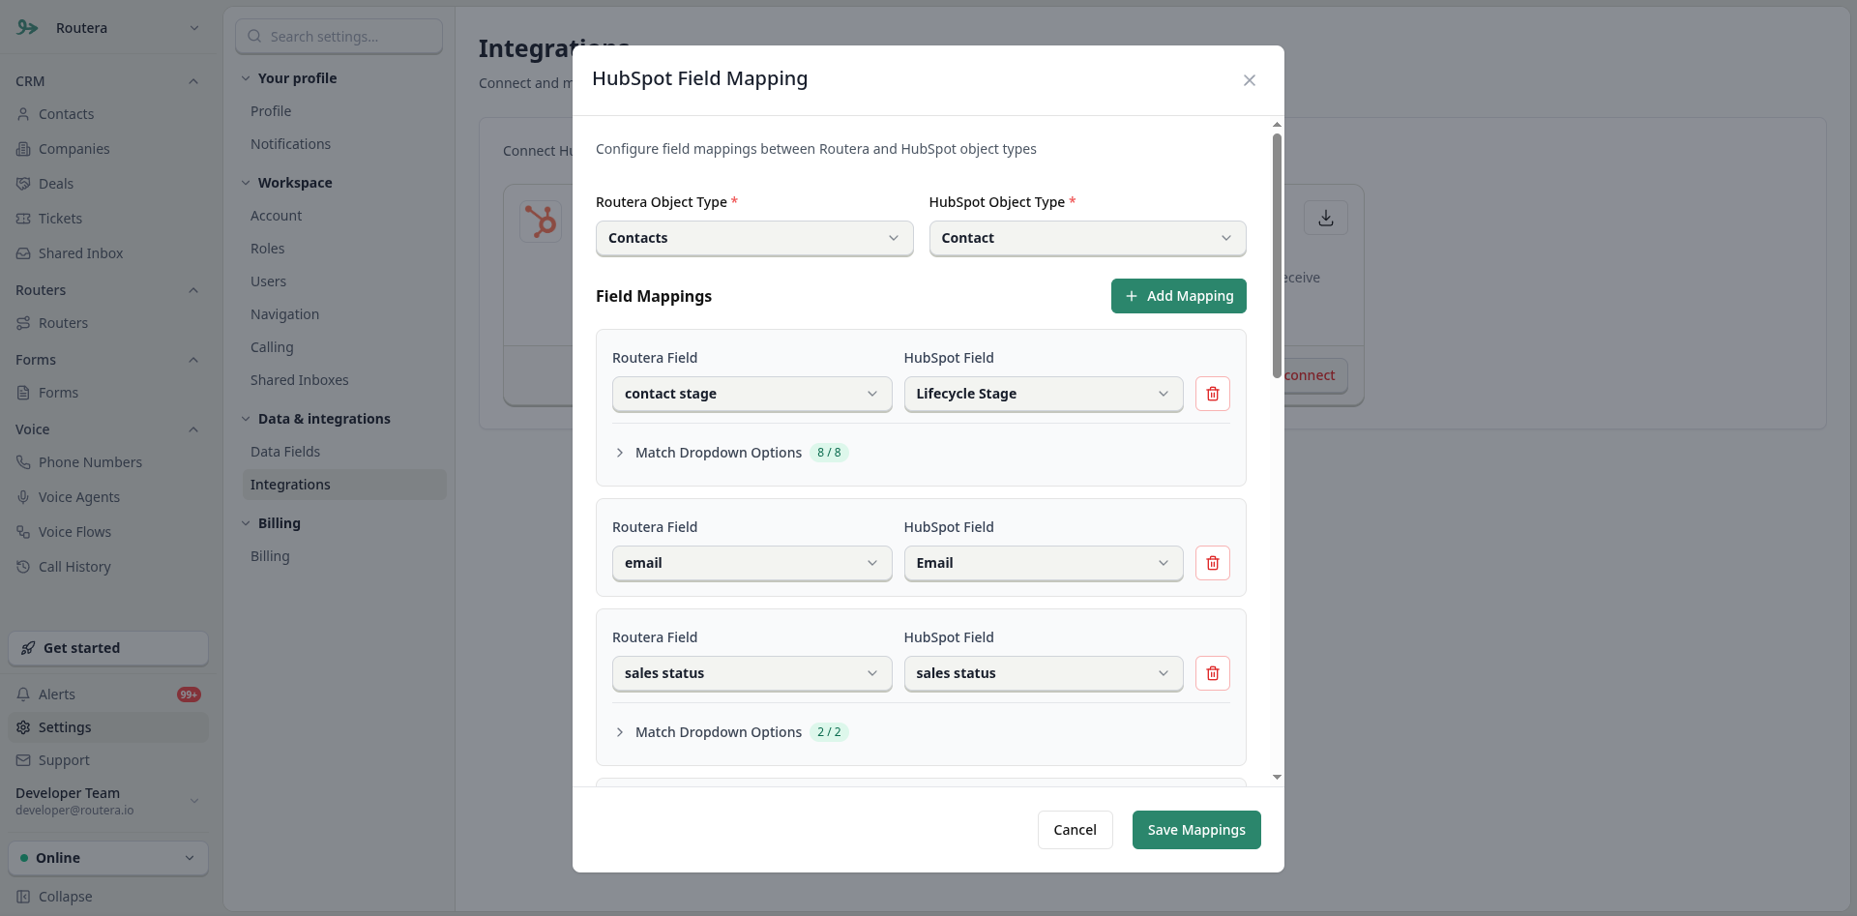
Task: Open the sales status Routera field dropdown
Action: click(752, 673)
